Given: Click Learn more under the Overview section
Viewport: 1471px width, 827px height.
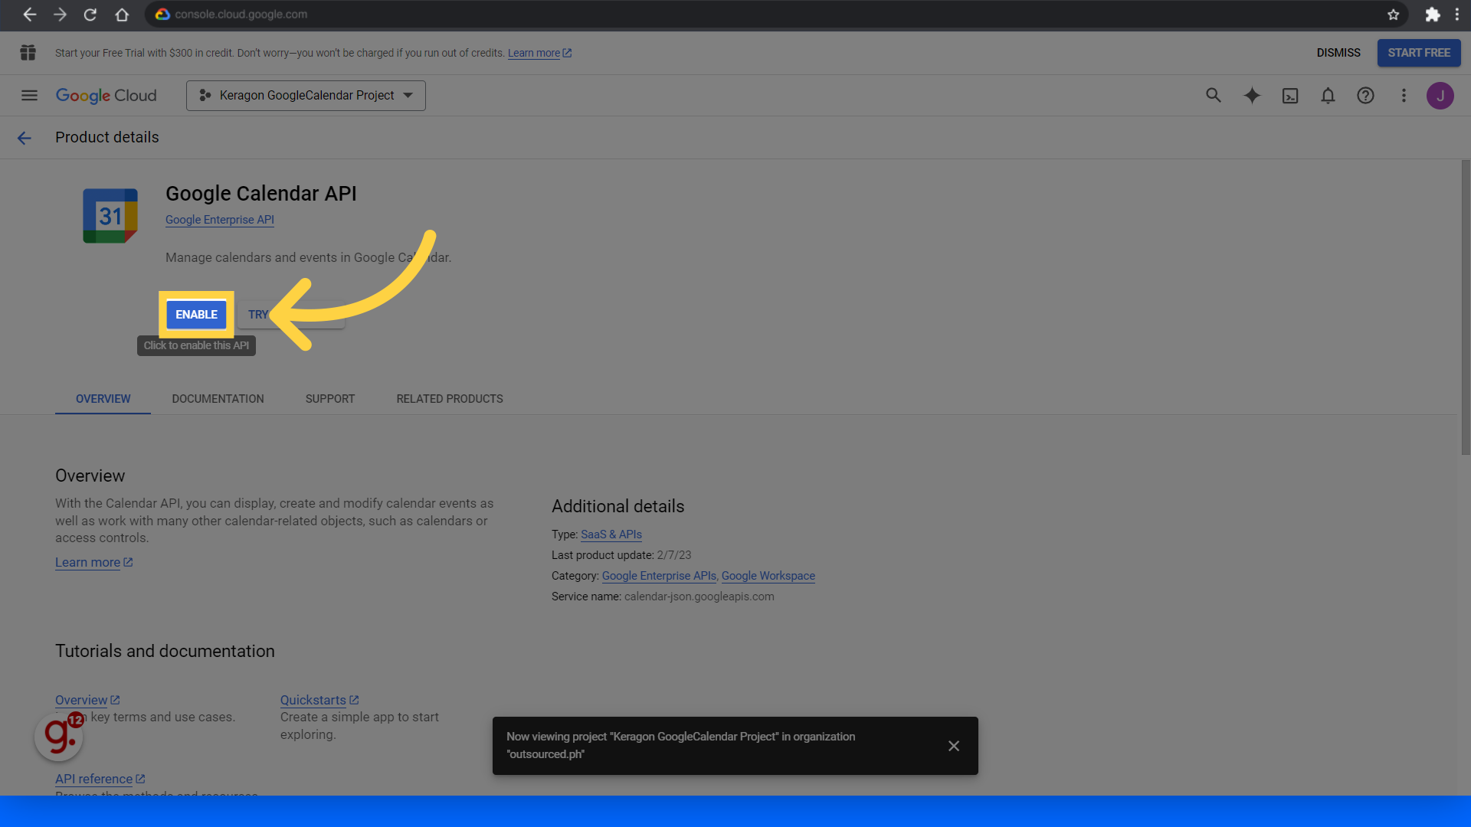Looking at the screenshot, I should (x=93, y=563).
